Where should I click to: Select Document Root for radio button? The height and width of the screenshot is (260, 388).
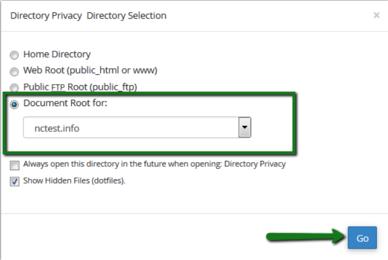pyautogui.click(x=14, y=104)
